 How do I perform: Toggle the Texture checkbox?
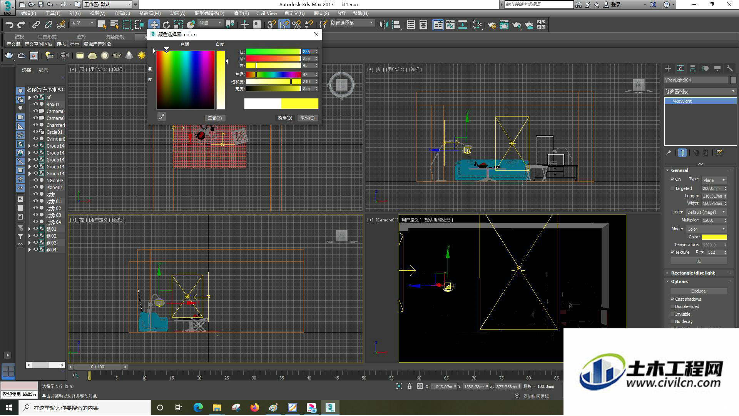[672, 253]
